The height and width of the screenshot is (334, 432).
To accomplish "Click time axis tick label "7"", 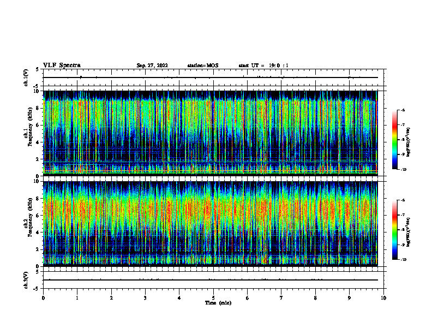I will tap(281, 298).
